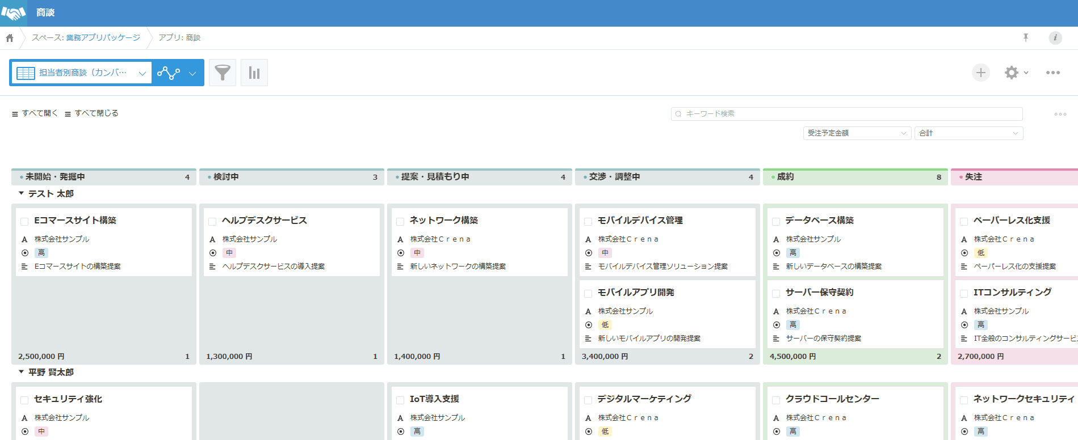Check the モバイルデバイス管理 card checkbox
This screenshot has height=440, width=1078.
[x=588, y=222]
